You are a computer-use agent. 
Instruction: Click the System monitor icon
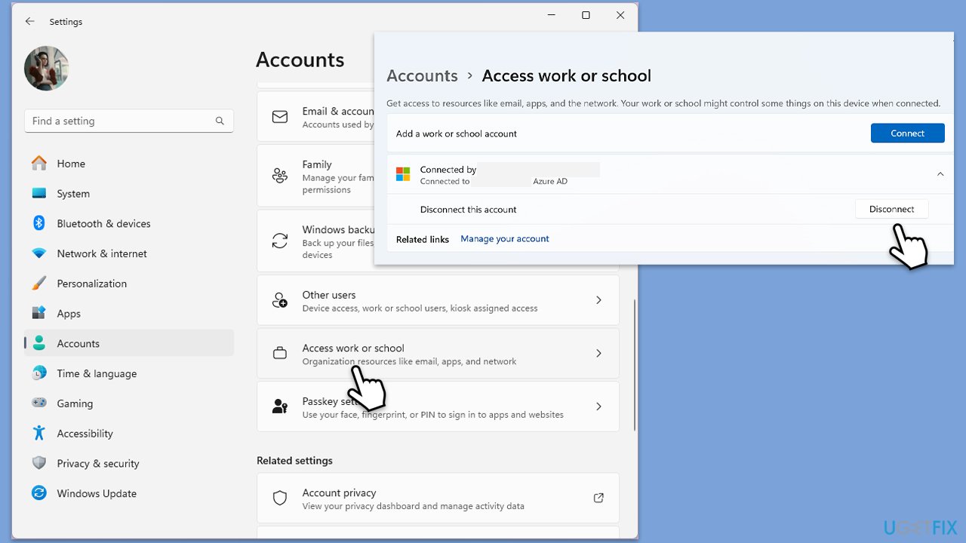[x=39, y=193]
